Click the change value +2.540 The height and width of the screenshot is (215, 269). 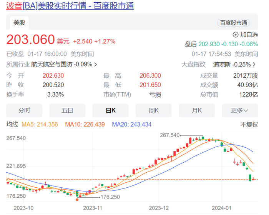(x=83, y=42)
